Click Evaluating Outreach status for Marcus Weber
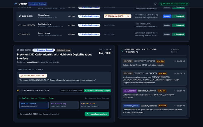Image resolution: width=203 pixels, height=127 pixels. click(x=89, y=16)
